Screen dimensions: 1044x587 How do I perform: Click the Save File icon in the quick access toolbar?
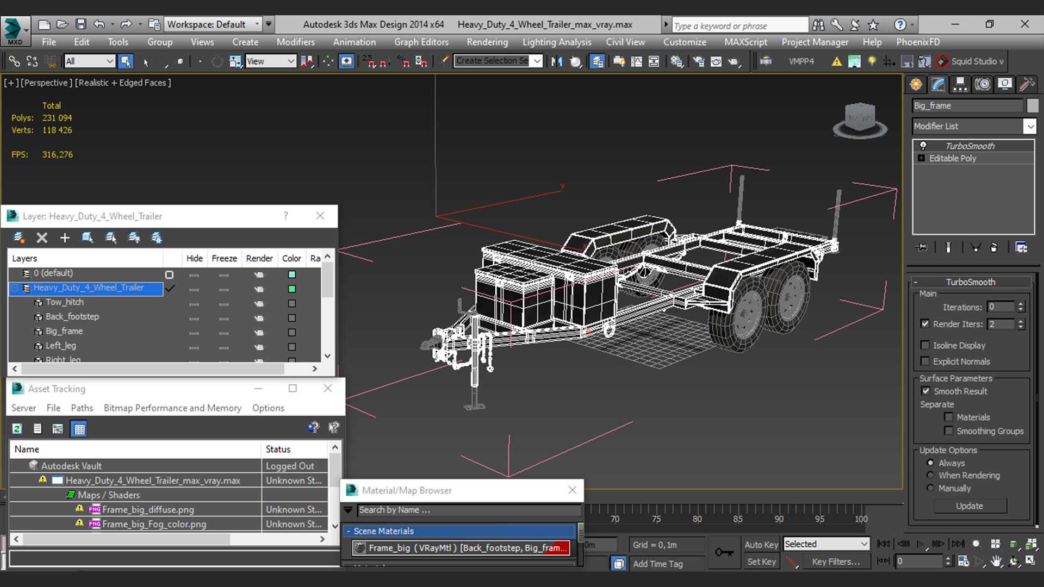coord(80,24)
